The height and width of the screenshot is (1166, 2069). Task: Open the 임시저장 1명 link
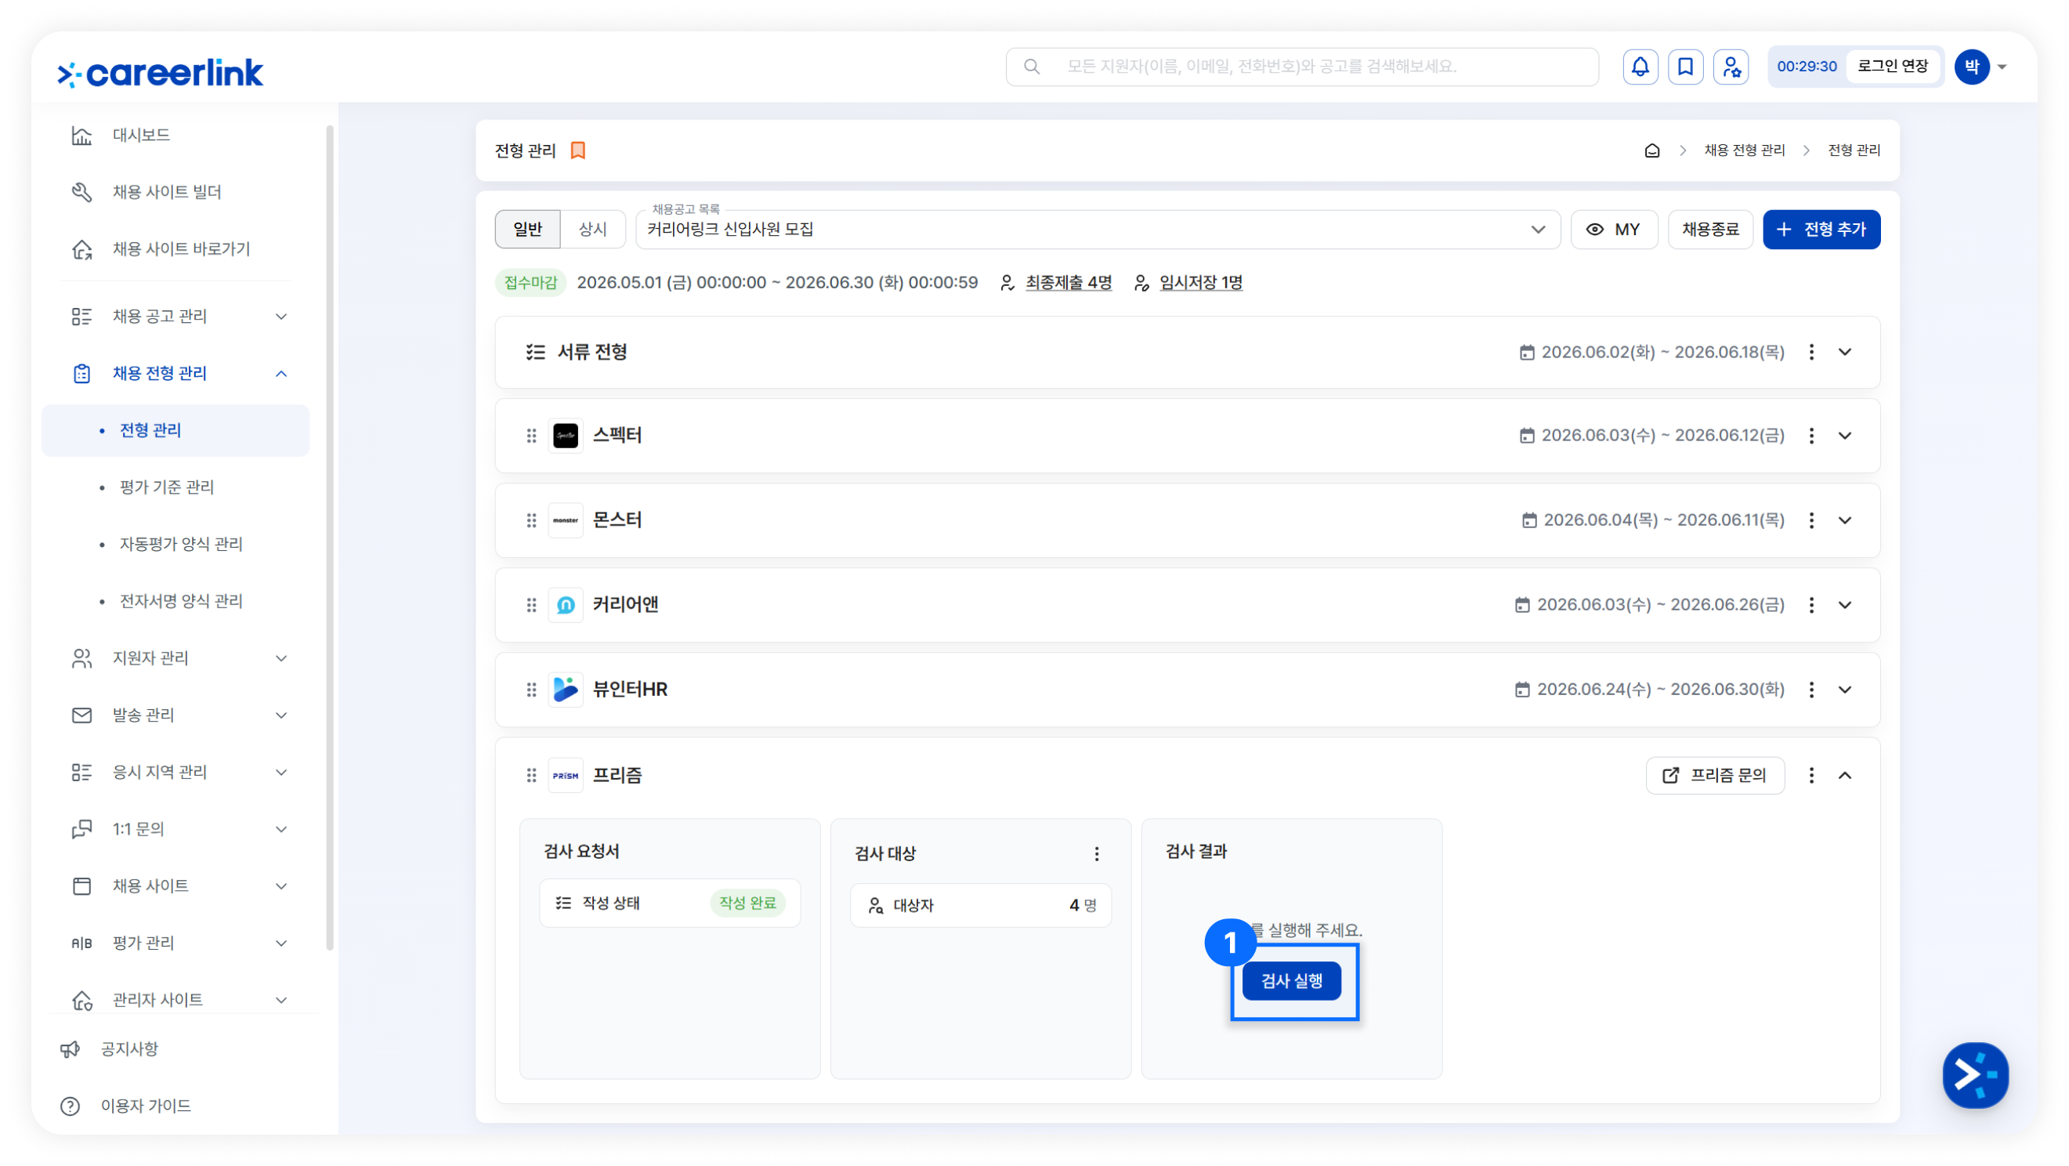1201,283
